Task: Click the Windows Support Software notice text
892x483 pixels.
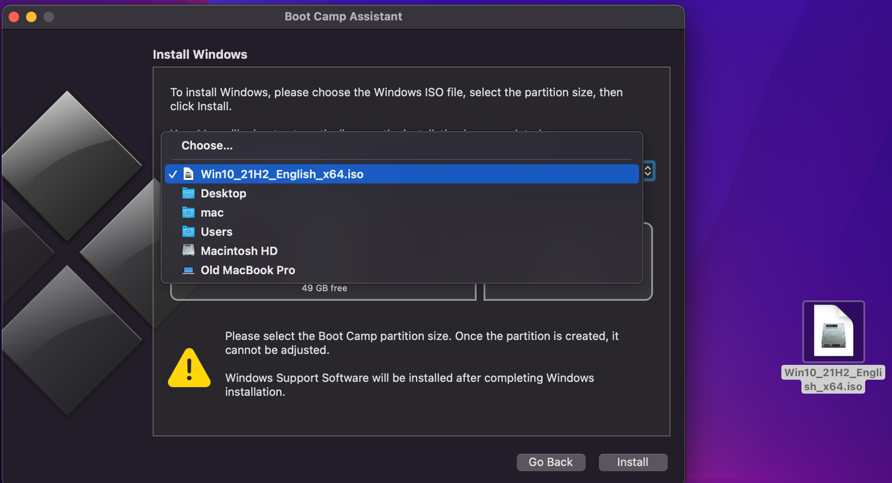Action: click(x=409, y=385)
